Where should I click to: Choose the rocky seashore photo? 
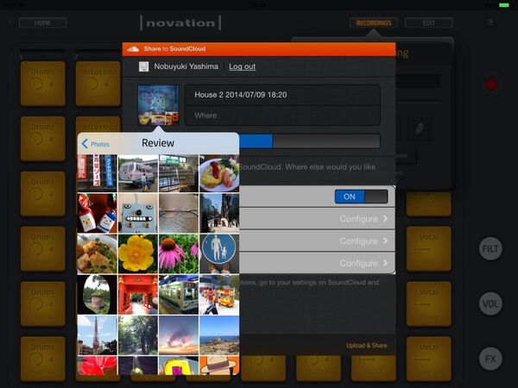point(219,335)
